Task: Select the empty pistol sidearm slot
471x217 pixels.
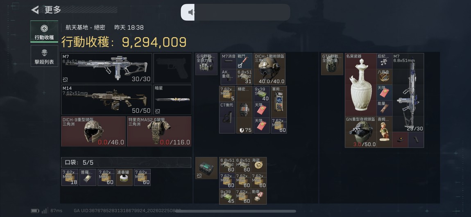Action: pyautogui.click(x=172, y=68)
